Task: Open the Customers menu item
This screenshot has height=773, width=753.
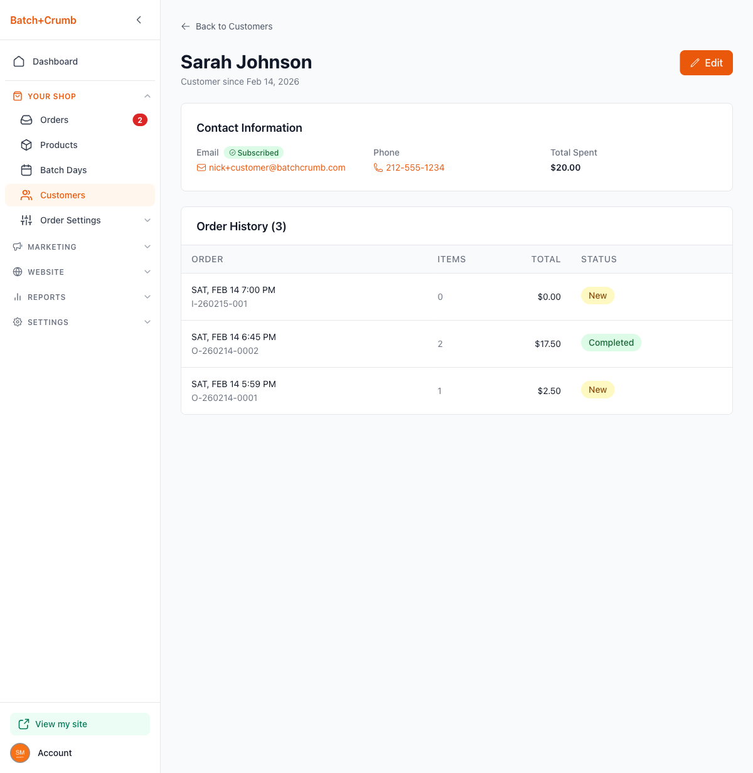Action: [63, 195]
